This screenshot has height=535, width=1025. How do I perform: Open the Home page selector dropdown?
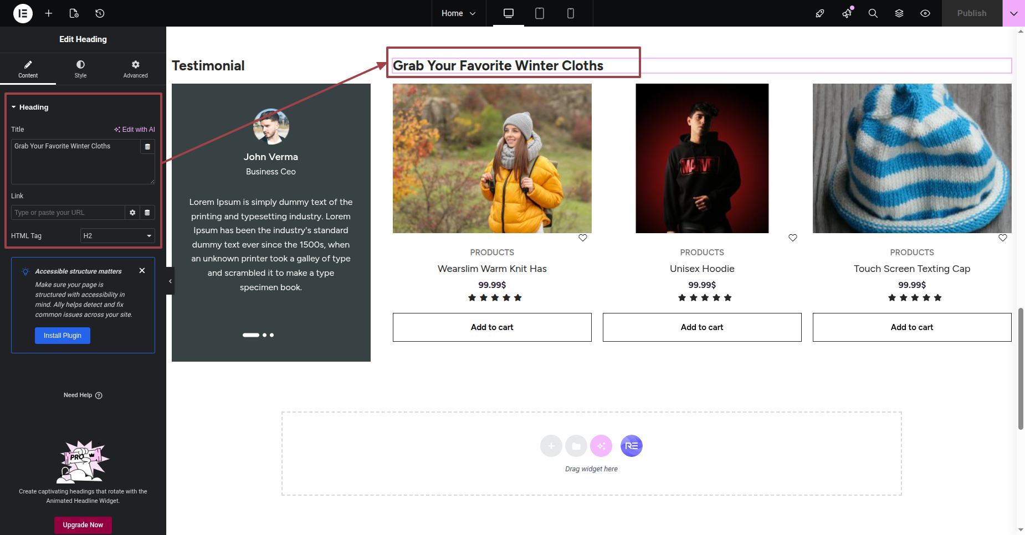tap(458, 13)
